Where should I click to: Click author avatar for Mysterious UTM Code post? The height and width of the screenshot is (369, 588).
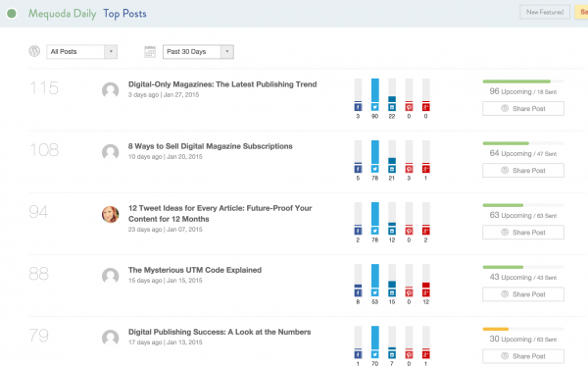(x=110, y=277)
